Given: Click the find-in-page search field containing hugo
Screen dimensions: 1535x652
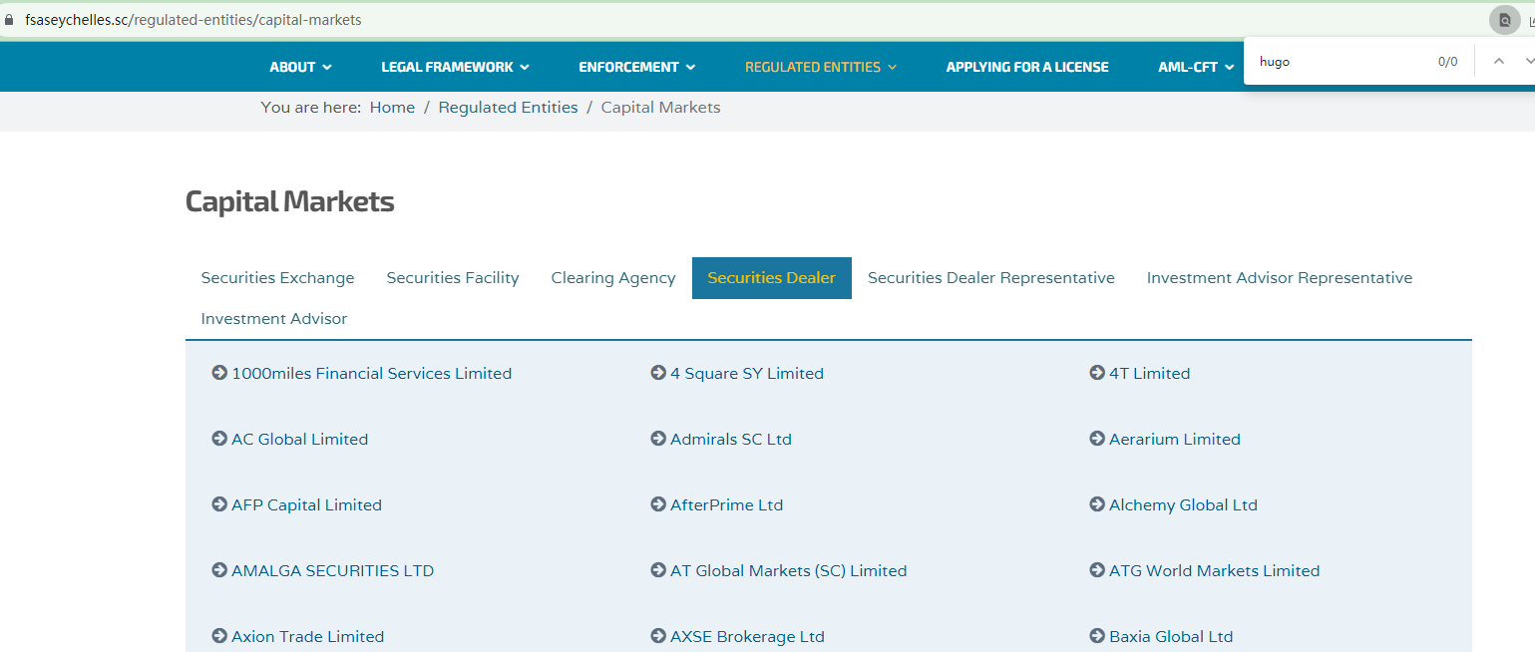Looking at the screenshot, I should pyautogui.click(x=1337, y=62).
